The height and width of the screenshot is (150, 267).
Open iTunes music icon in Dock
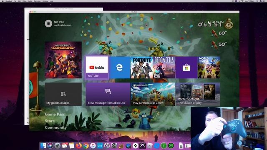coord(93,146)
